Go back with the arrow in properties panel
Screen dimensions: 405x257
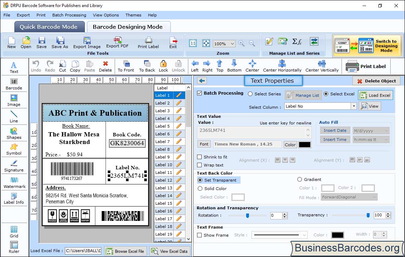(202, 81)
